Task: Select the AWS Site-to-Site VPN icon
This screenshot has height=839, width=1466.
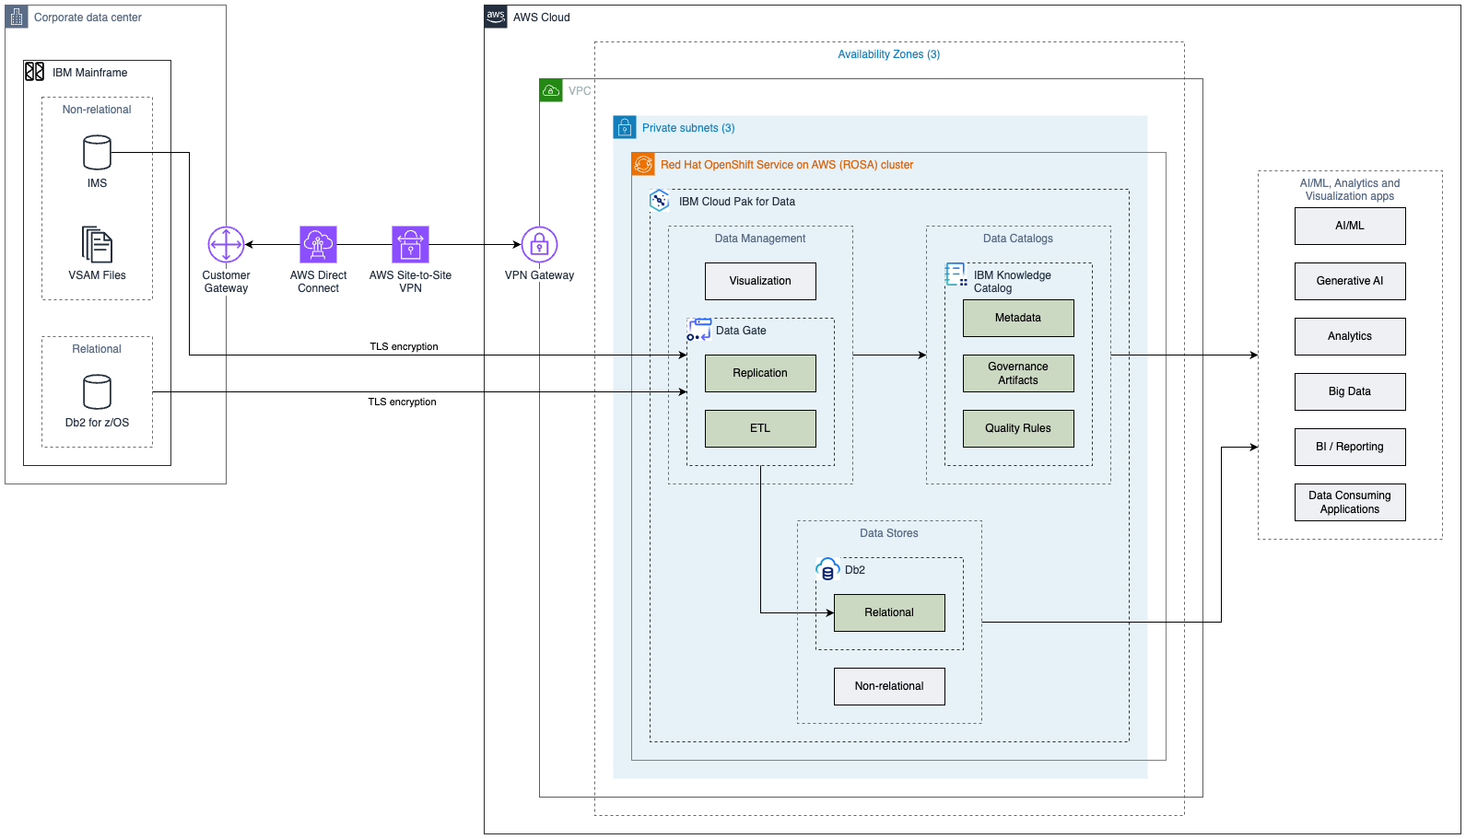Action: tap(410, 245)
